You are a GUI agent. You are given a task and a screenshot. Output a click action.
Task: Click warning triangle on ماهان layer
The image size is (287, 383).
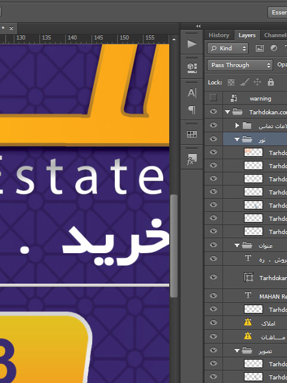point(248,336)
